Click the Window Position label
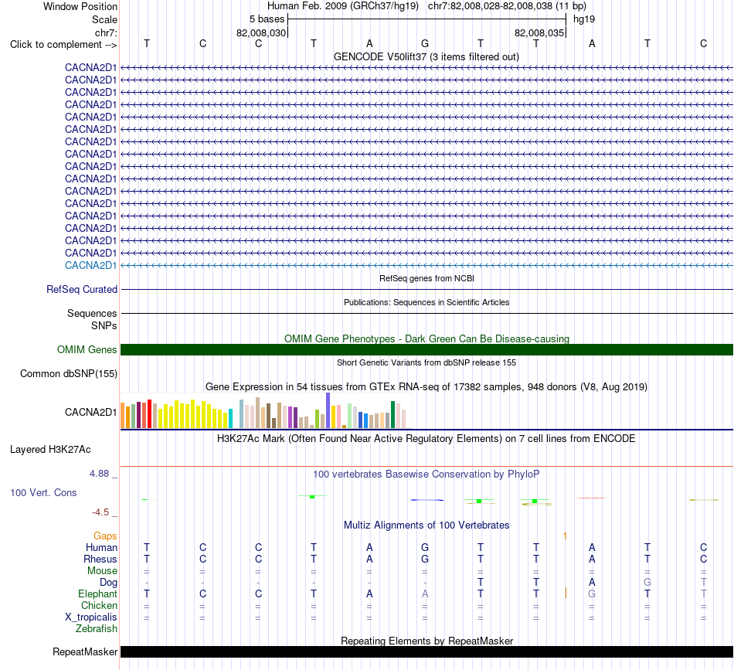The image size is (734, 670). 80,6
